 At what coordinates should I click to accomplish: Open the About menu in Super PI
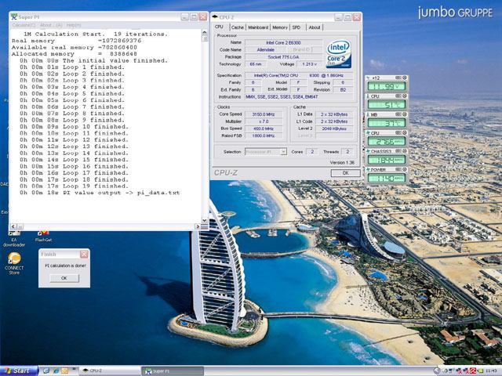click(x=50, y=25)
